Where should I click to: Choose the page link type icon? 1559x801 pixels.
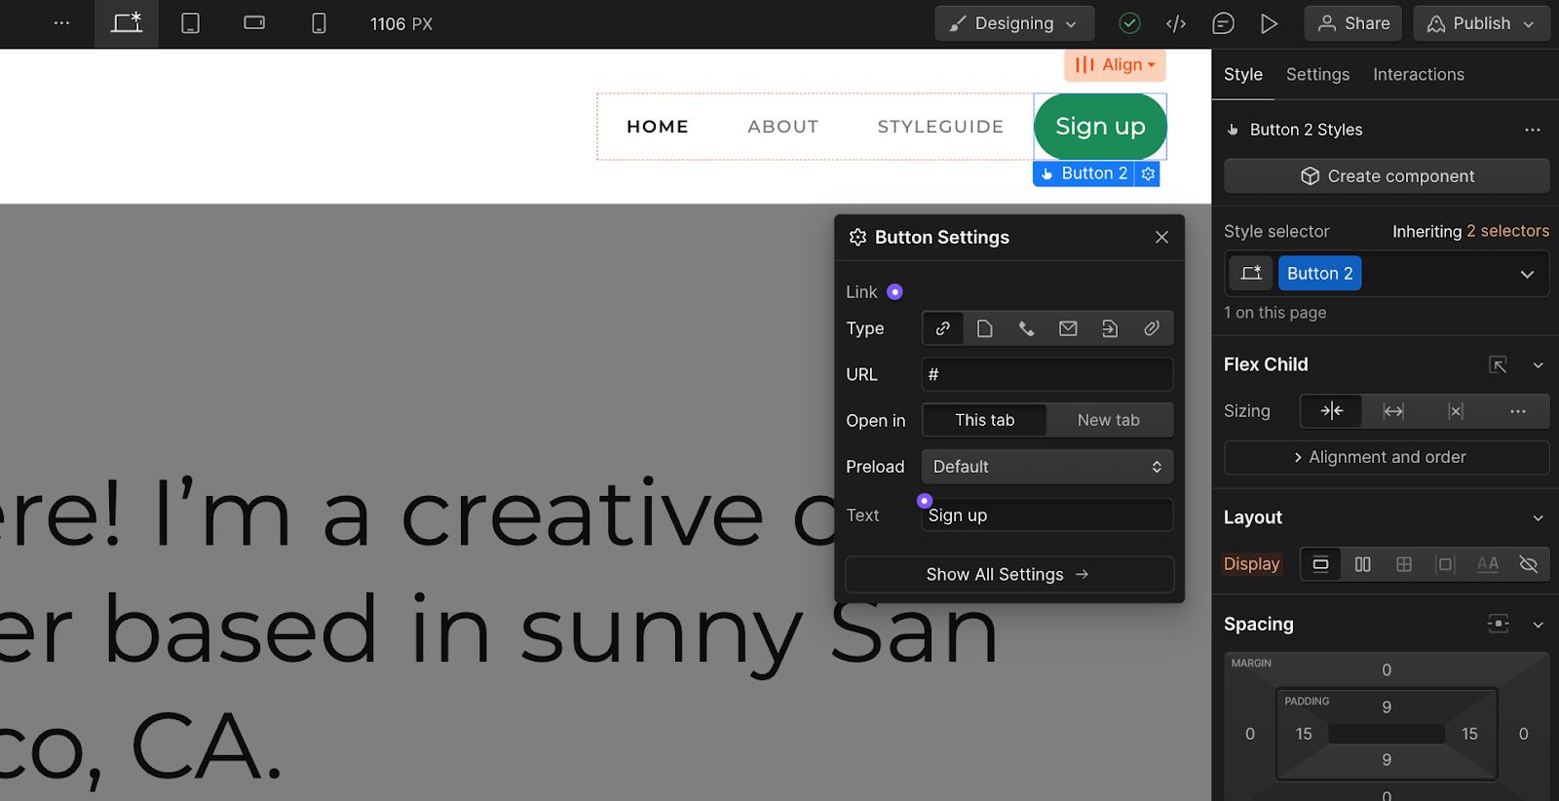(984, 328)
